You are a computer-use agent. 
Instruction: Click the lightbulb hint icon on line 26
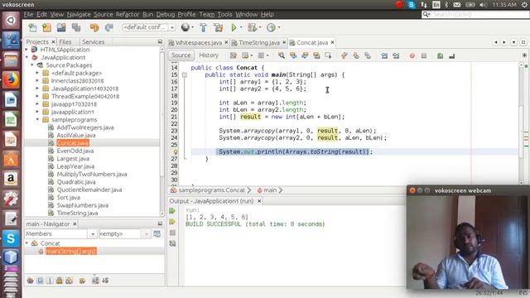[176, 151]
